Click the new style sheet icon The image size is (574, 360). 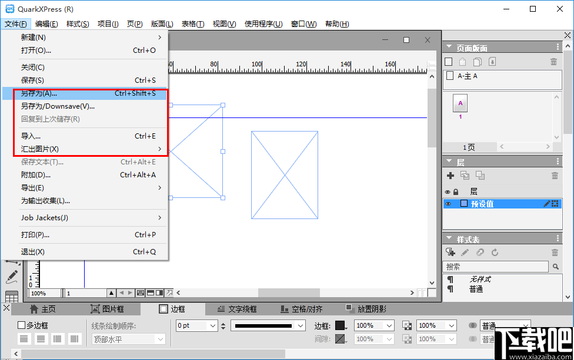450,253
